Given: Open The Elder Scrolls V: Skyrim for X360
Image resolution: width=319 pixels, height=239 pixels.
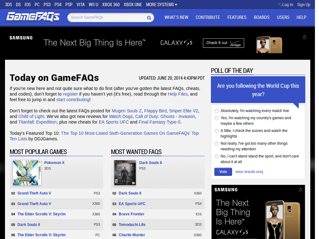Looking at the screenshot, I should [41, 214].
